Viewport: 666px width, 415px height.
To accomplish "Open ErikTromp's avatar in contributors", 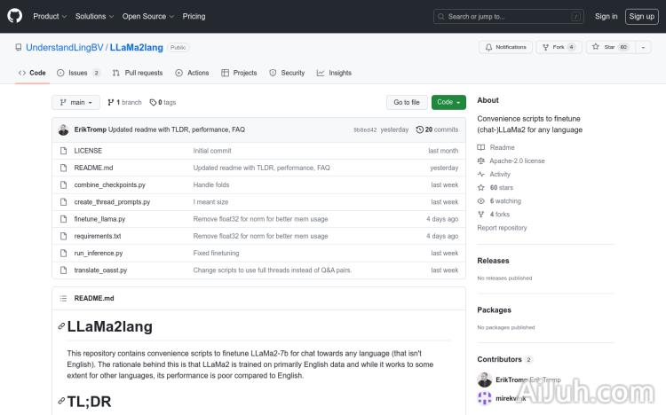I will click(485, 380).
